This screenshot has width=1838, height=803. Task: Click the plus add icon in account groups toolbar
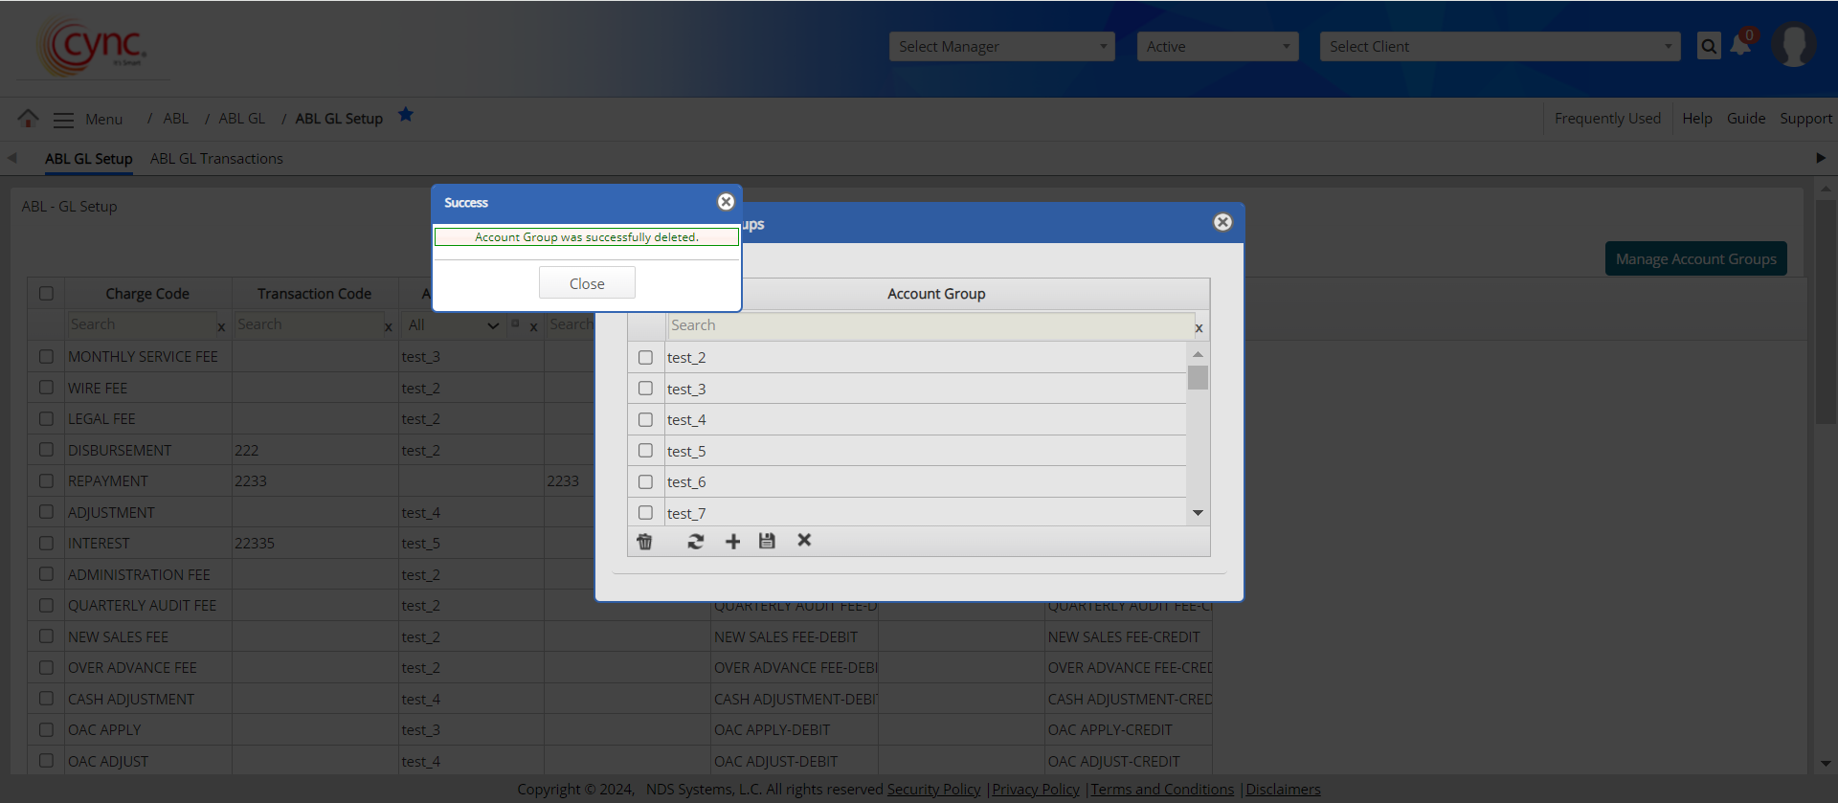point(732,542)
